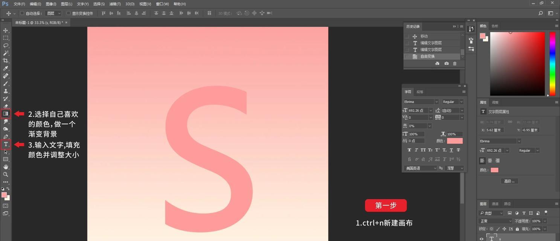Enable the 显示变换控件 checkbox

[68, 13]
